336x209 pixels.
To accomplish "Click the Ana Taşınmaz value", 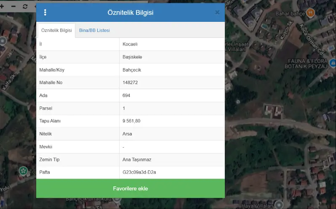I will [137, 159].
